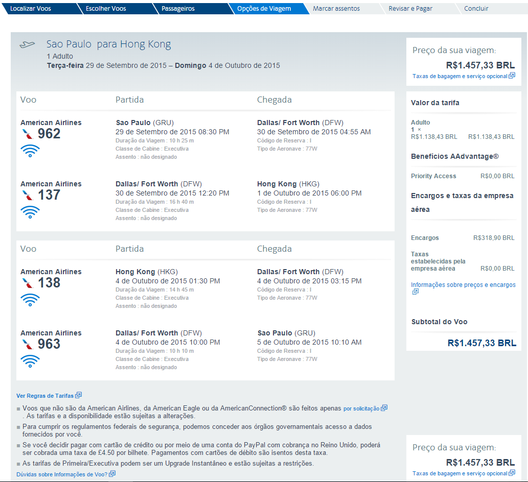Image resolution: width=528 pixels, height=482 pixels.
Task: Open top Taxas de bagagem e serviço opcional link
Action: [460, 77]
